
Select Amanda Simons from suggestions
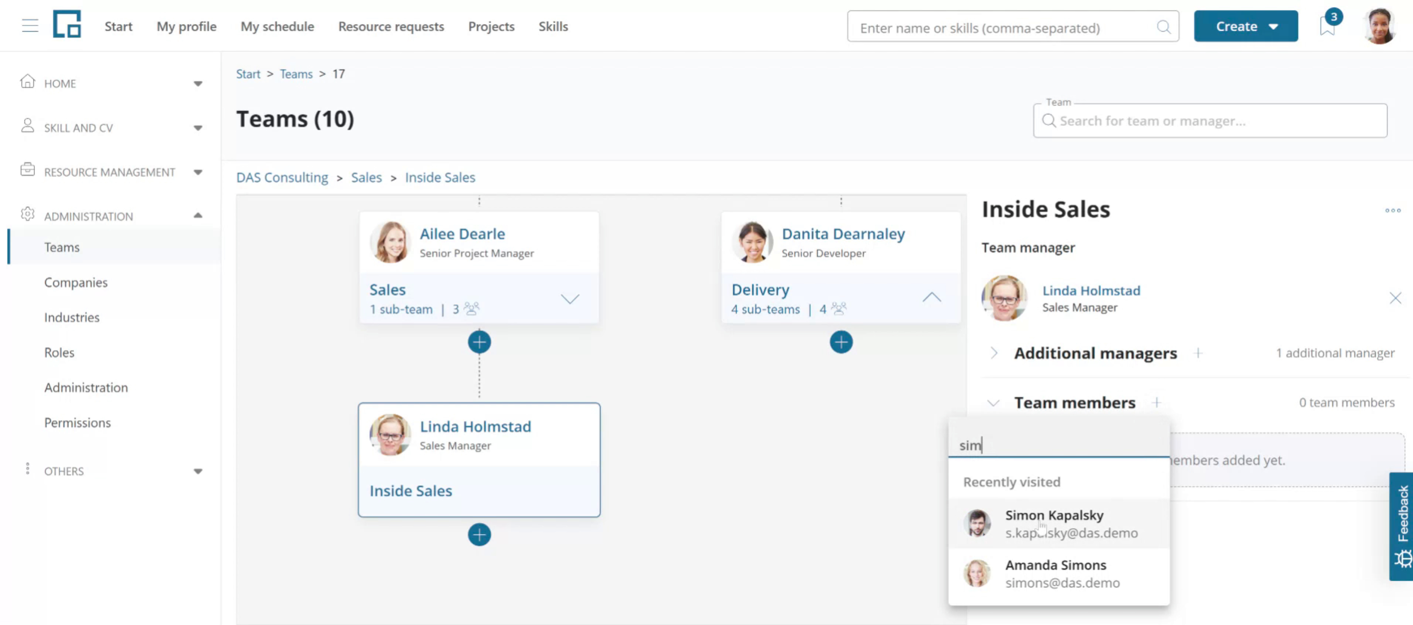click(1059, 574)
